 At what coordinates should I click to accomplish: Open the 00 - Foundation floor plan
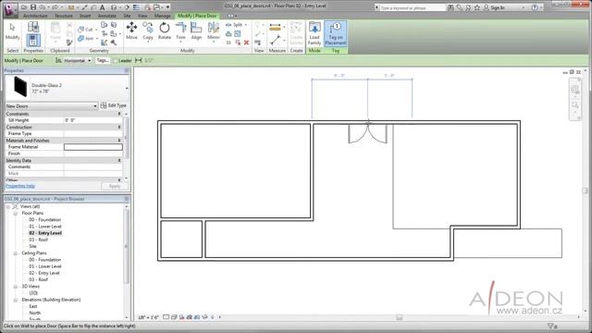pos(45,220)
